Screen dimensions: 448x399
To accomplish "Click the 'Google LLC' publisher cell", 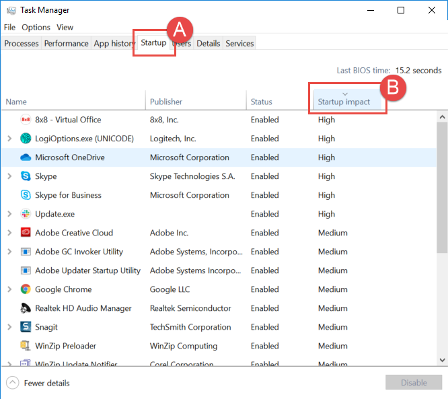I will pos(170,289).
